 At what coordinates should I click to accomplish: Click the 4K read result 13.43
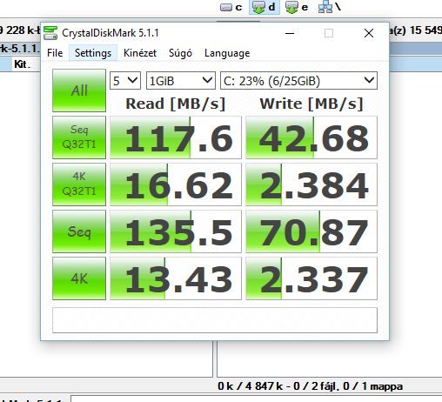pos(176,278)
